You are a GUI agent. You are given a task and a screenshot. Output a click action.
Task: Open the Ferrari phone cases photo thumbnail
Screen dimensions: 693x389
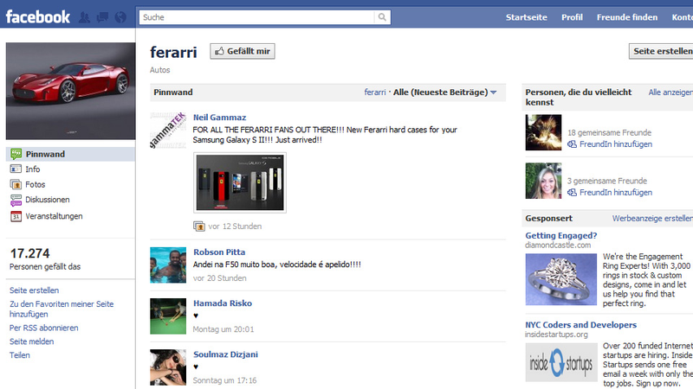coord(240,182)
